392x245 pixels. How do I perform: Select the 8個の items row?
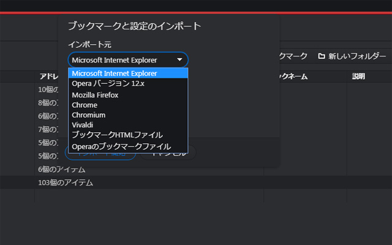click(48, 103)
